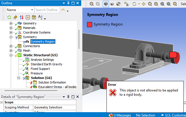Click the Geometry Selection scoping value
Viewport: 186px width, 117px height.
55,107
